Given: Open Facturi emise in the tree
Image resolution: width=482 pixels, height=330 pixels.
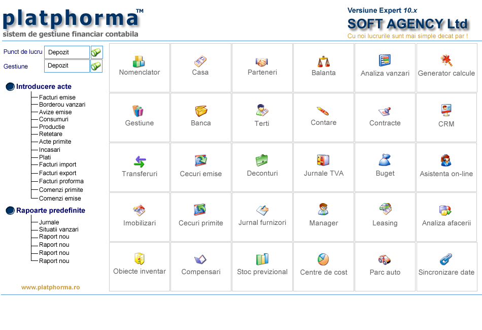Looking at the screenshot, I should (x=57, y=97).
